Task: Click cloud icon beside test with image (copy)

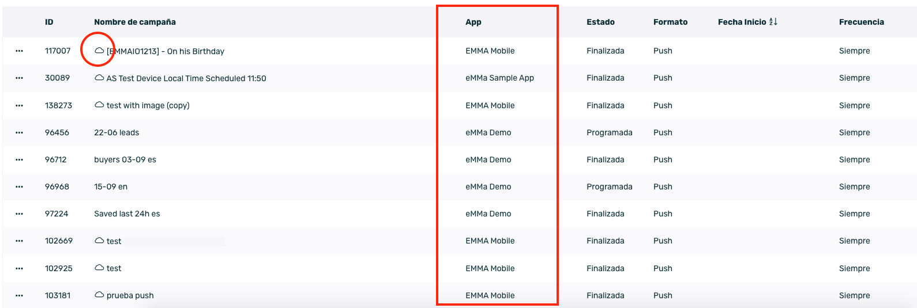Action: 99,105
